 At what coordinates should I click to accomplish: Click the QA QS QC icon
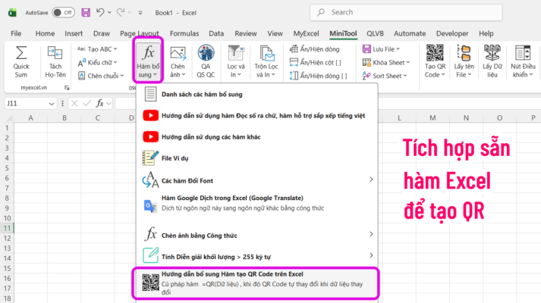pyautogui.click(x=205, y=61)
